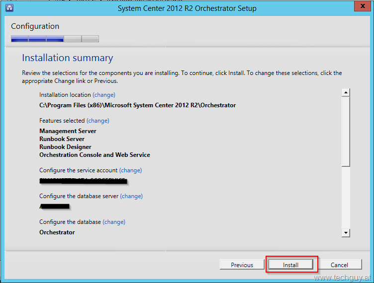Select the installation path text C:\Program Files (x86)
This screenshot has height=283, width=374.
tap(138, 105)
